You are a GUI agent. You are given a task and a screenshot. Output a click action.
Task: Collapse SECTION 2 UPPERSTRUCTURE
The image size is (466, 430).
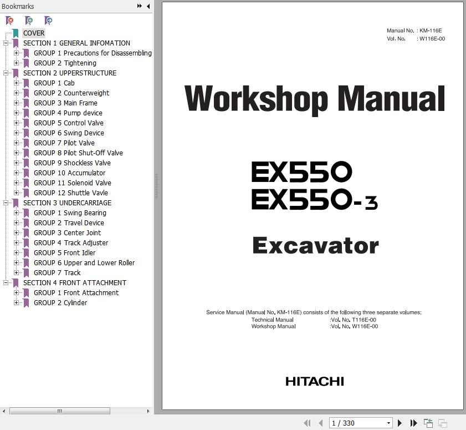tap(6, 73)
